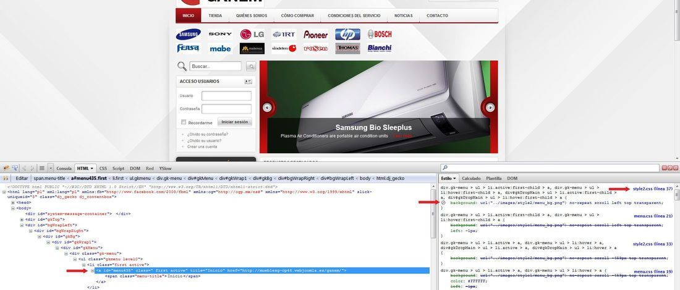Check the Recordarme checkbox

coord(184,122)
